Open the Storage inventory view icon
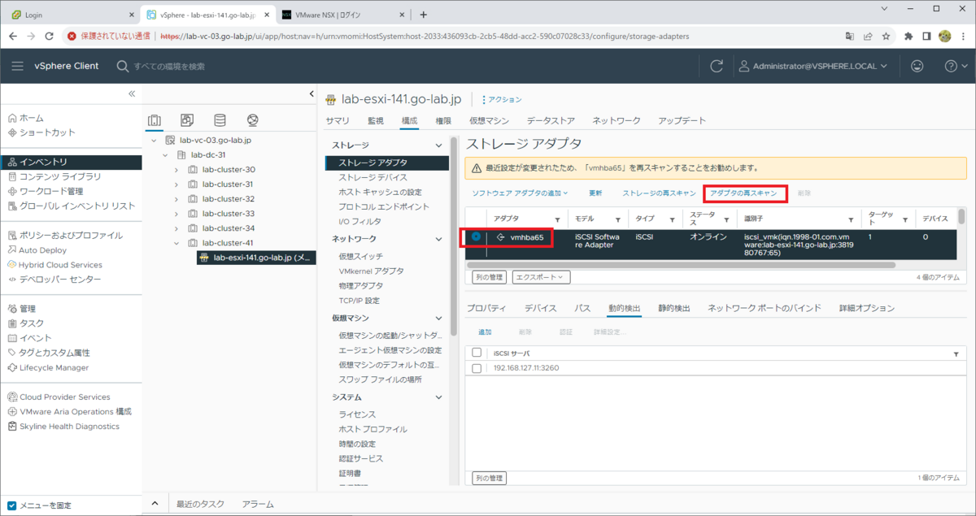The width and height of the screenshot is (976, 516). coord(218,119)
